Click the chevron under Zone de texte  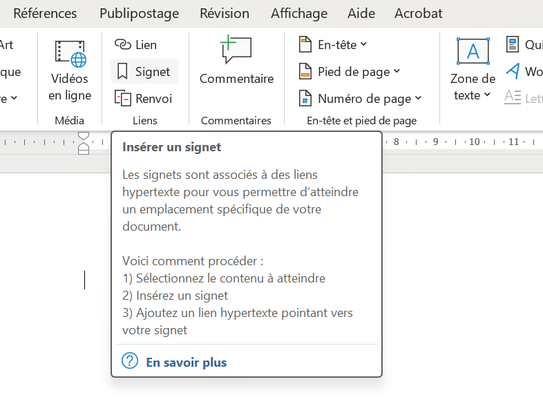(487, 95)
